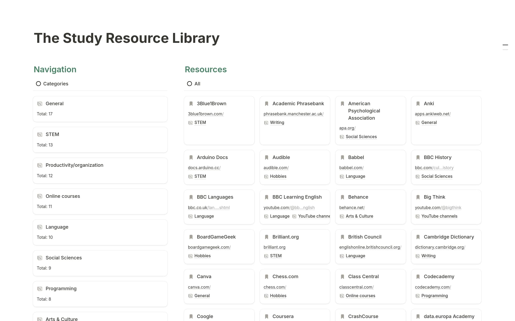The width and height of the screenshot is (515, 321).
Task: Click the bookmark icon next to Babbel
Action: [342, 157]
